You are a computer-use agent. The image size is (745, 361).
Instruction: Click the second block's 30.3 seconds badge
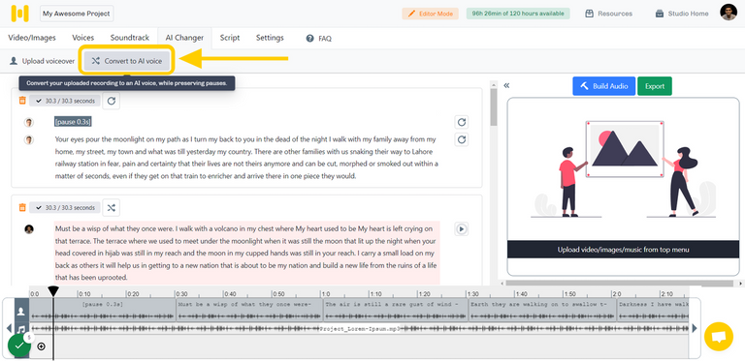(x=65, y=207)
